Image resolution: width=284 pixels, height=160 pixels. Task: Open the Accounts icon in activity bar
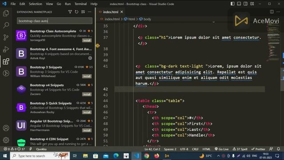click(6, 128)
